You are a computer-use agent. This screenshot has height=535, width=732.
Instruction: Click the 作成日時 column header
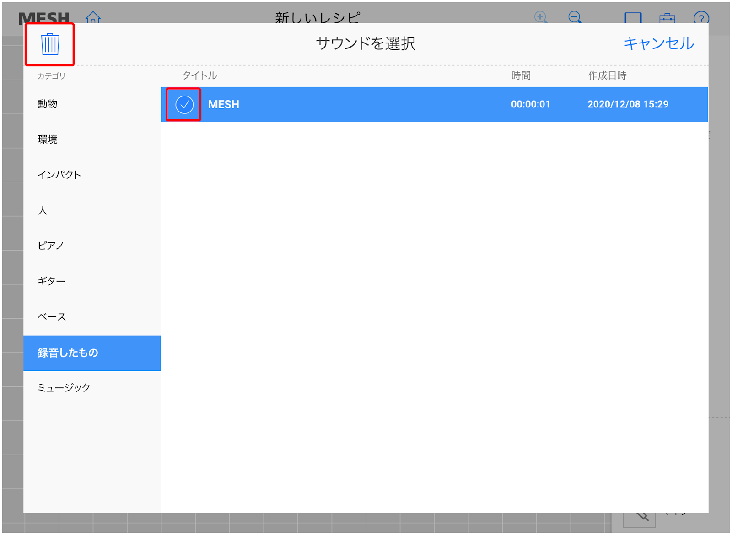click(x=607, y=75)
